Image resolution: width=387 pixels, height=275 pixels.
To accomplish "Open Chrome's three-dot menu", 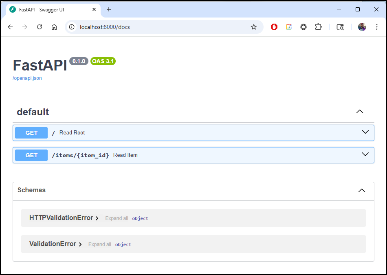I will point(376,27).
